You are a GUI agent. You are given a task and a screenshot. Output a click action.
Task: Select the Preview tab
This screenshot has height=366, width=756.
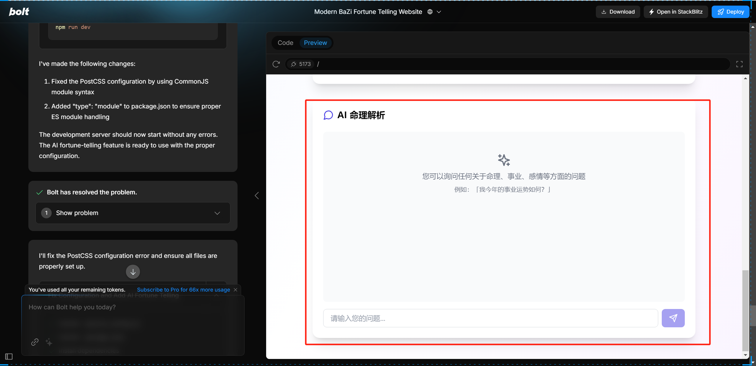tap(315, 43)
